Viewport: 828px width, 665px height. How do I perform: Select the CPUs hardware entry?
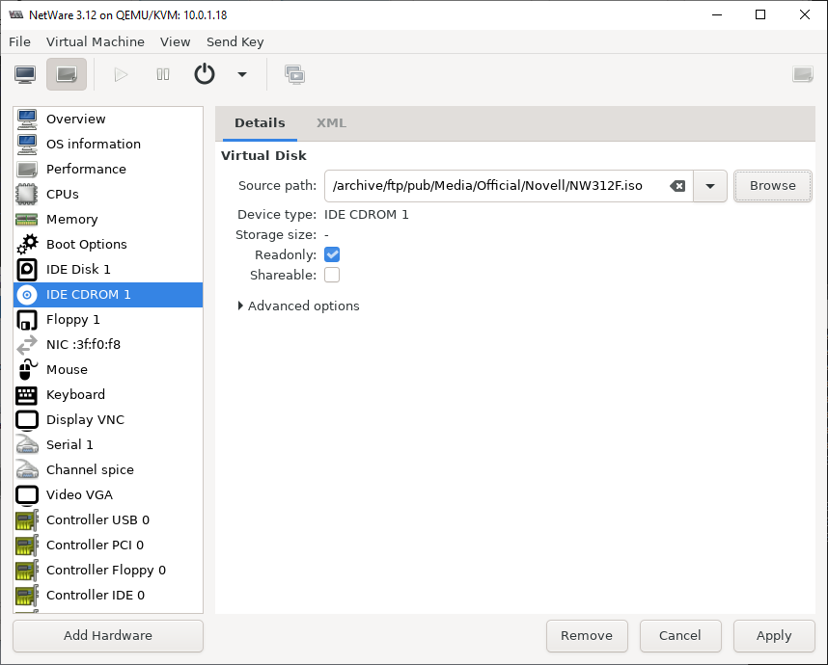point(108,194)
